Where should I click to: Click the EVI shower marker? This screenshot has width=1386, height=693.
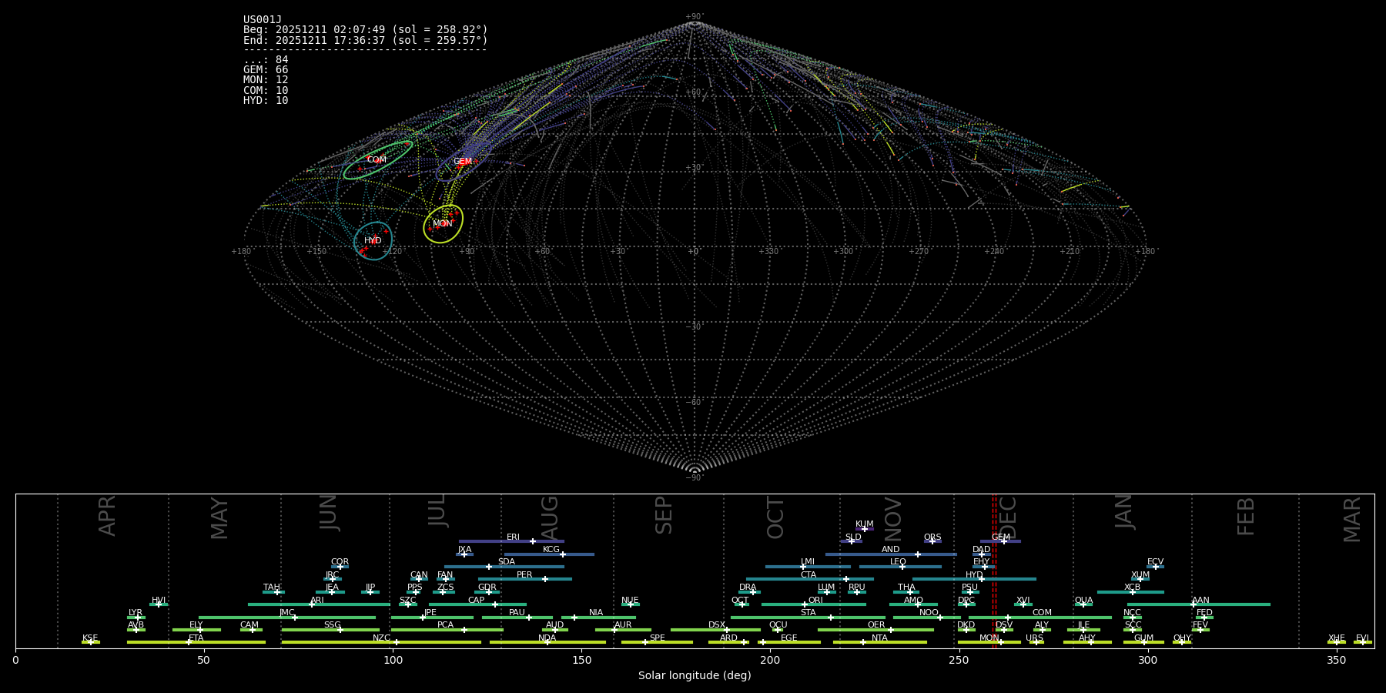(1362, 642)
